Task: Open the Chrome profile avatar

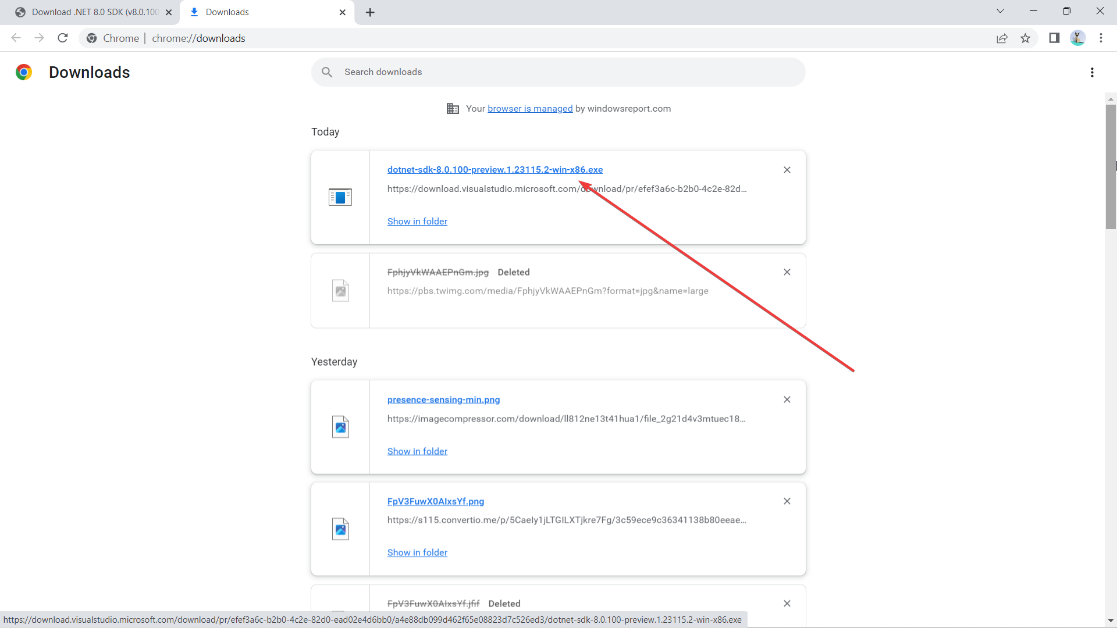Action: pyautogui.click(x=1077, y=38)
